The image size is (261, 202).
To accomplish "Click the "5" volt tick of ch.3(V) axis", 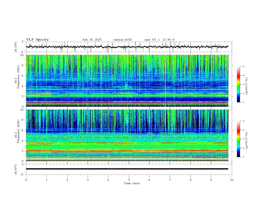I will 23,164.
